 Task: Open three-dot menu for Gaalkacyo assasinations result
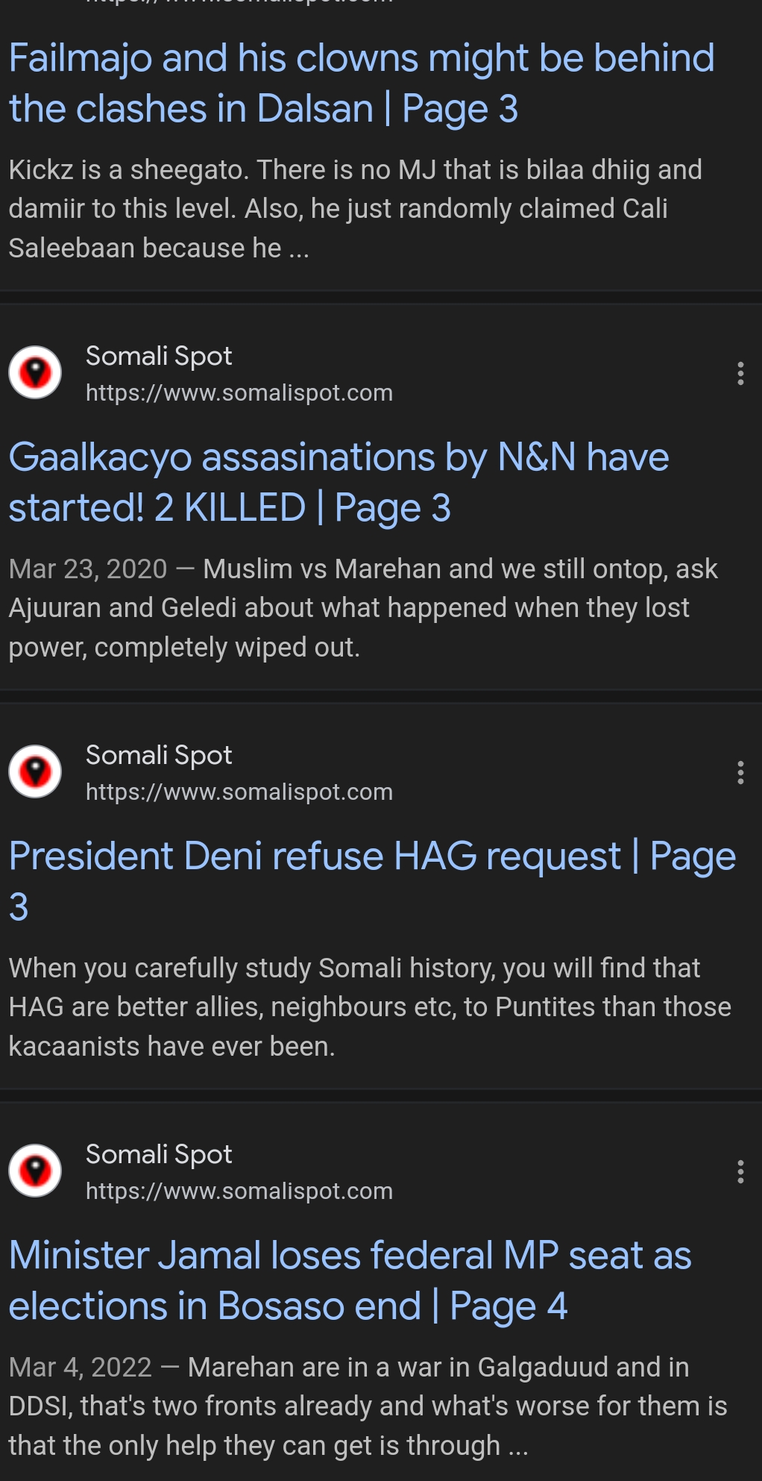[x=740, y=373]
